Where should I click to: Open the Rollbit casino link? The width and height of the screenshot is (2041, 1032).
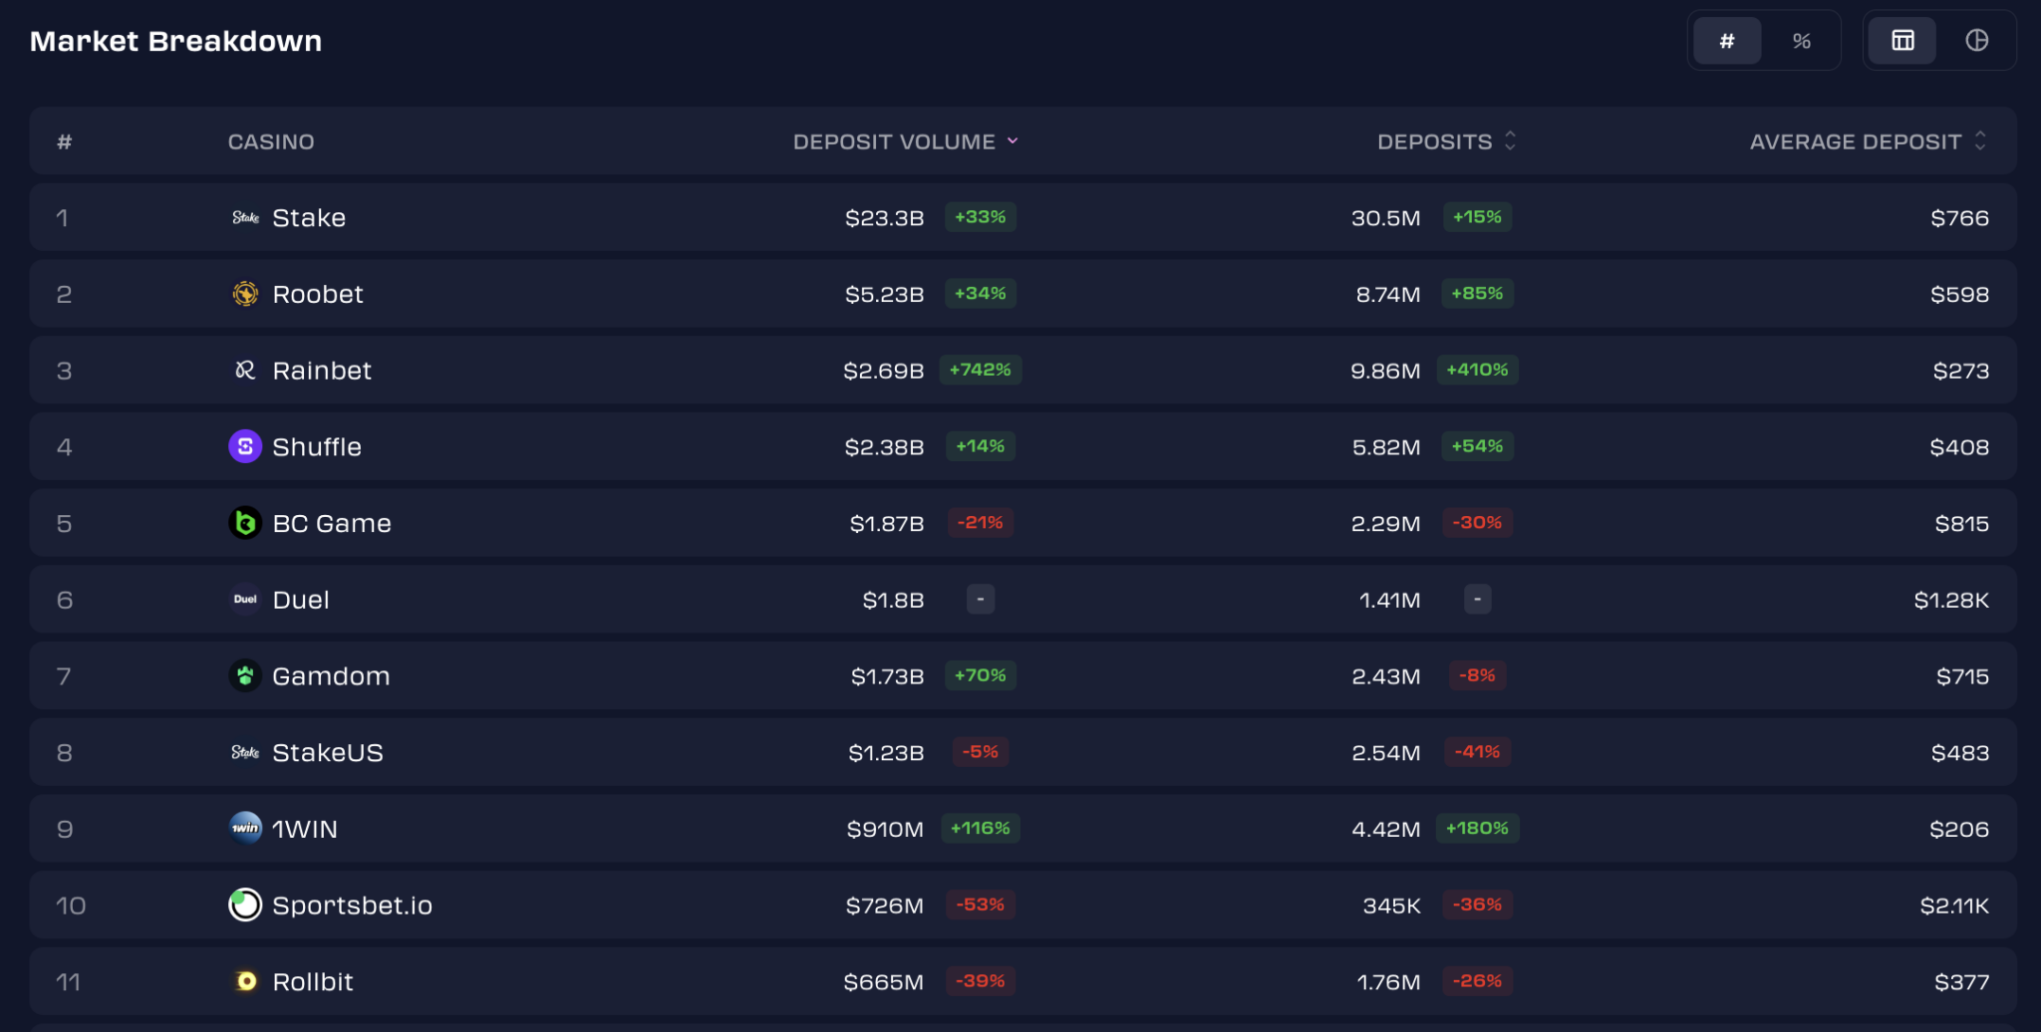pyautogui.click(x=313, y=982)
